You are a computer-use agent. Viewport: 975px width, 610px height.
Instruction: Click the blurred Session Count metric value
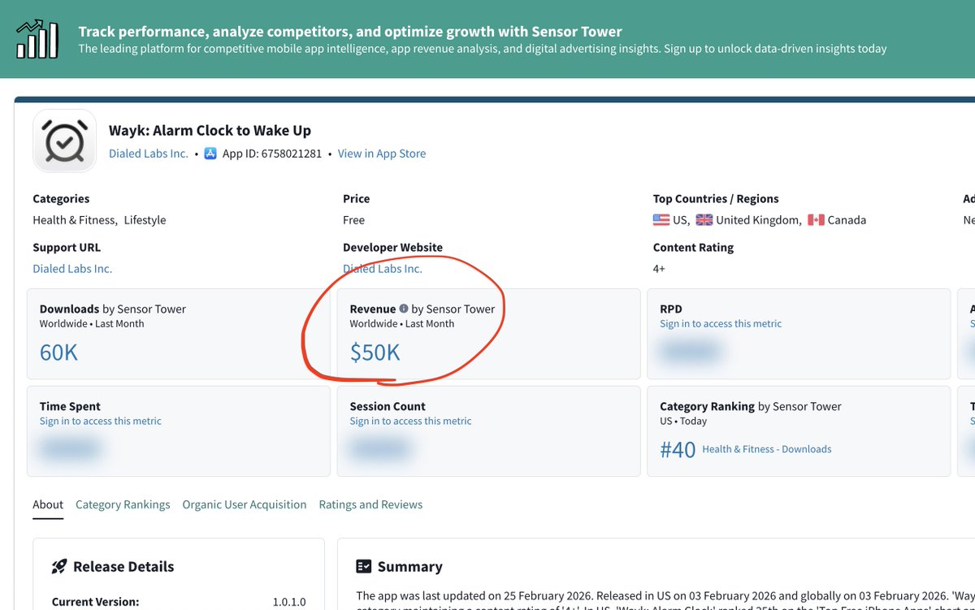(x=380, y=449)
